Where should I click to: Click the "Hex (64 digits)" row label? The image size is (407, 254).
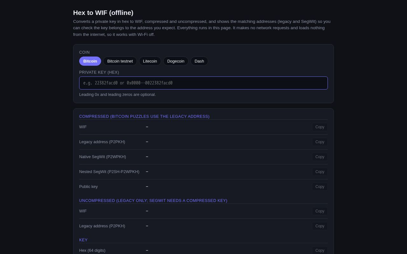92,251
